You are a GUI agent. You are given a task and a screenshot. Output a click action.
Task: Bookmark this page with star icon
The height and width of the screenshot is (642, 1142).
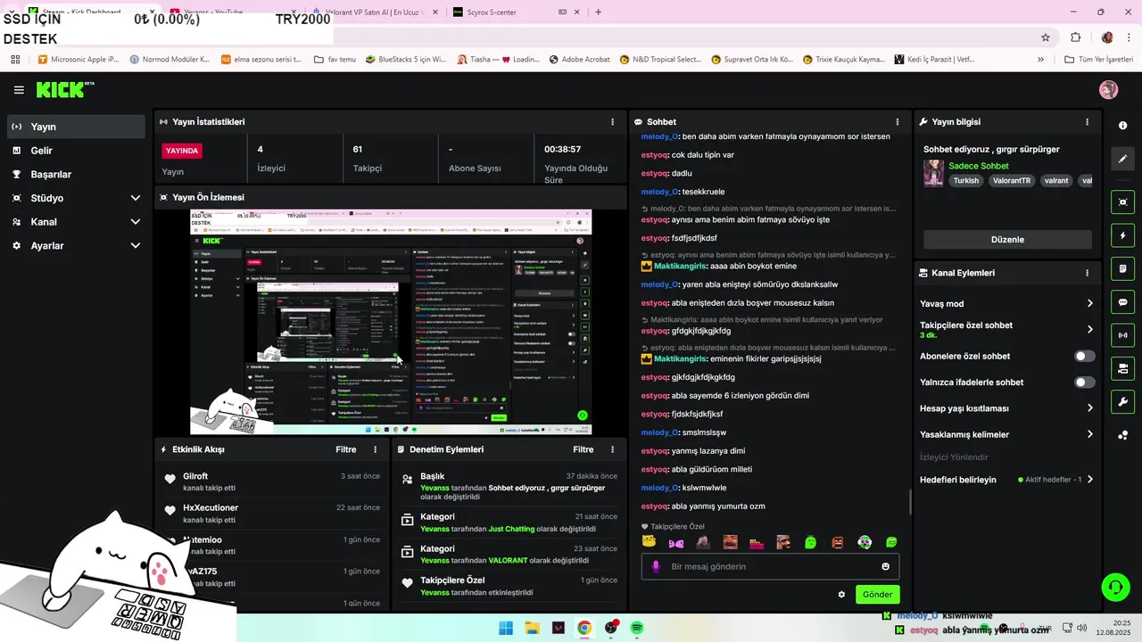pos(1046,37)
